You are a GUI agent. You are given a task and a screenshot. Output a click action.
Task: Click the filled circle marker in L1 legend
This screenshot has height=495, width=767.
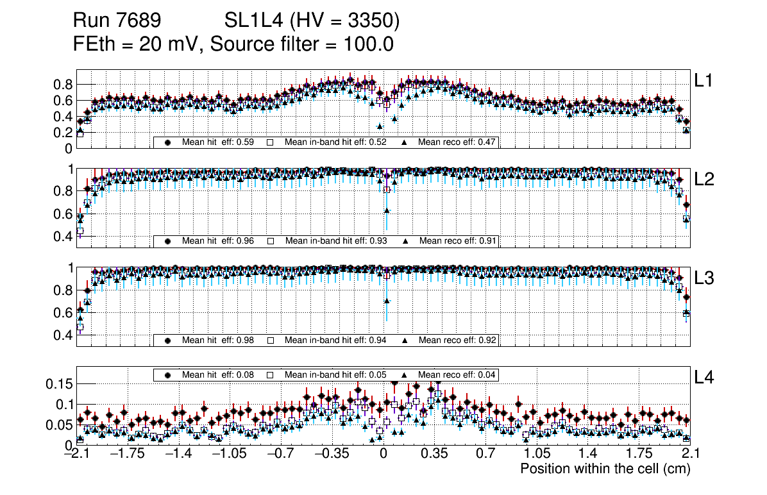pos(168,142)
